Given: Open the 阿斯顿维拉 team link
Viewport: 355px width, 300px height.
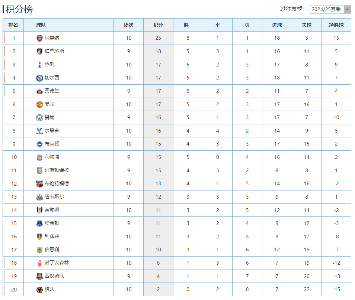Looking at the screenshot, I should pyautogui.click(x=57, y=170).
